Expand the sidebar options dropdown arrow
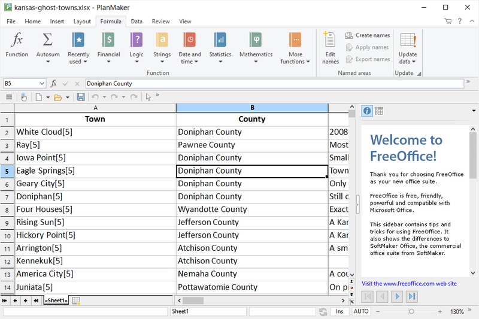The height and width of the screenshot is (319, 479). coord(474,111)
